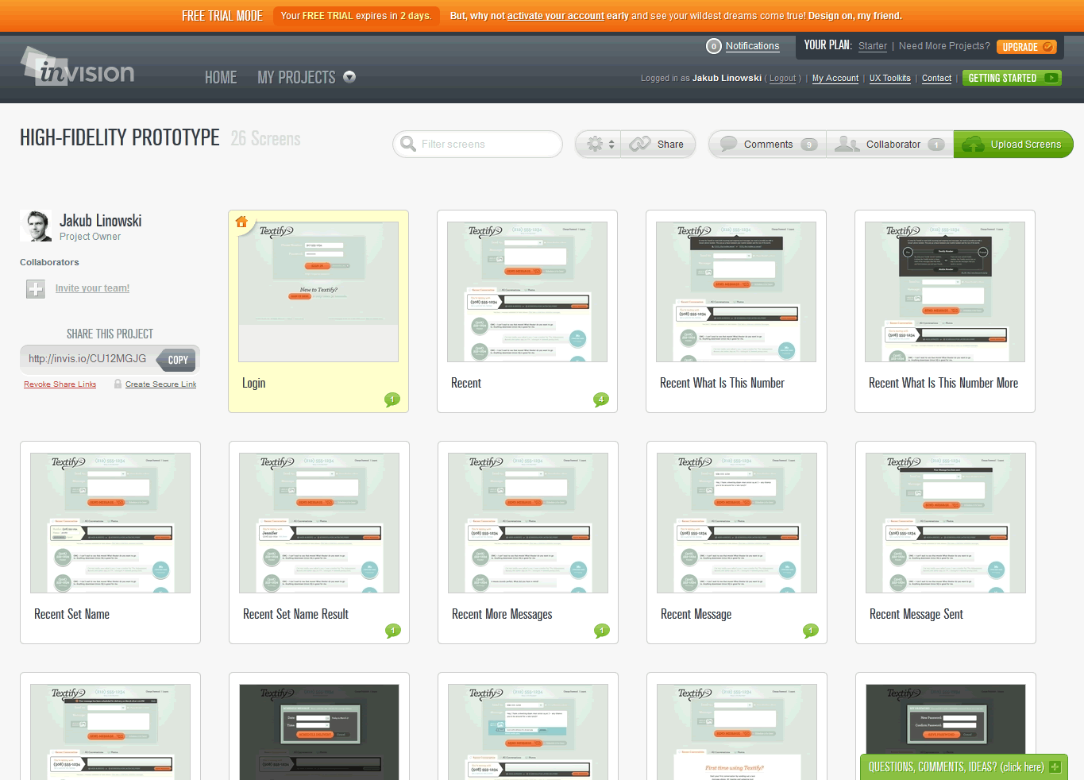The image size is (1084, 780).
Task: Click the Collaborator person icon
Action: tap(847, 144)
